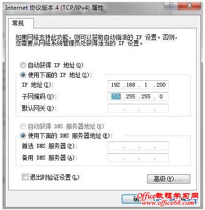Close the TCP/IPv4 properties dialog

(189, 6)
